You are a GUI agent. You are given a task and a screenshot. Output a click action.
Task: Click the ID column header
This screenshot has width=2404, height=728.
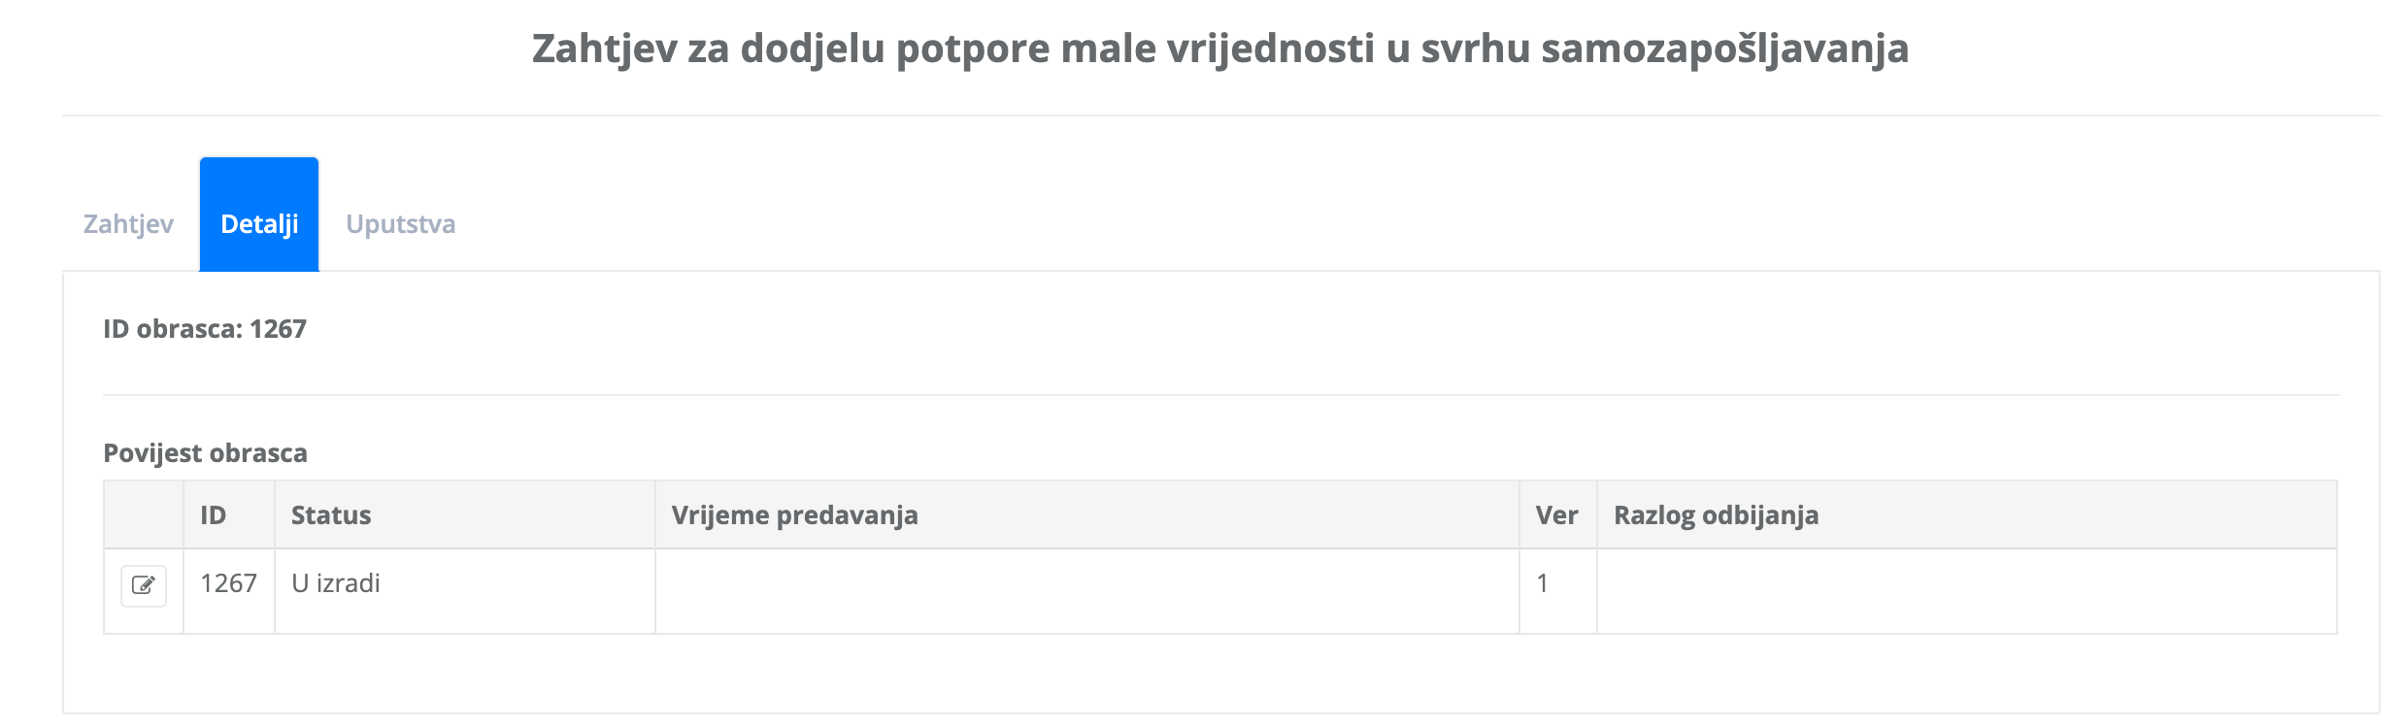[x=214, y=515]
